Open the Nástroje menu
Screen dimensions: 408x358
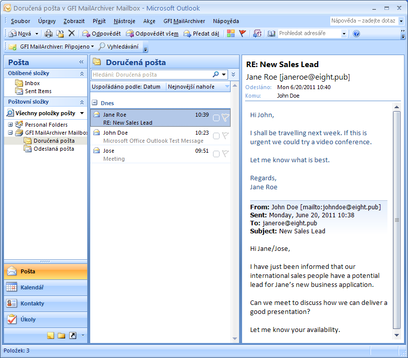tap(124, 21)
